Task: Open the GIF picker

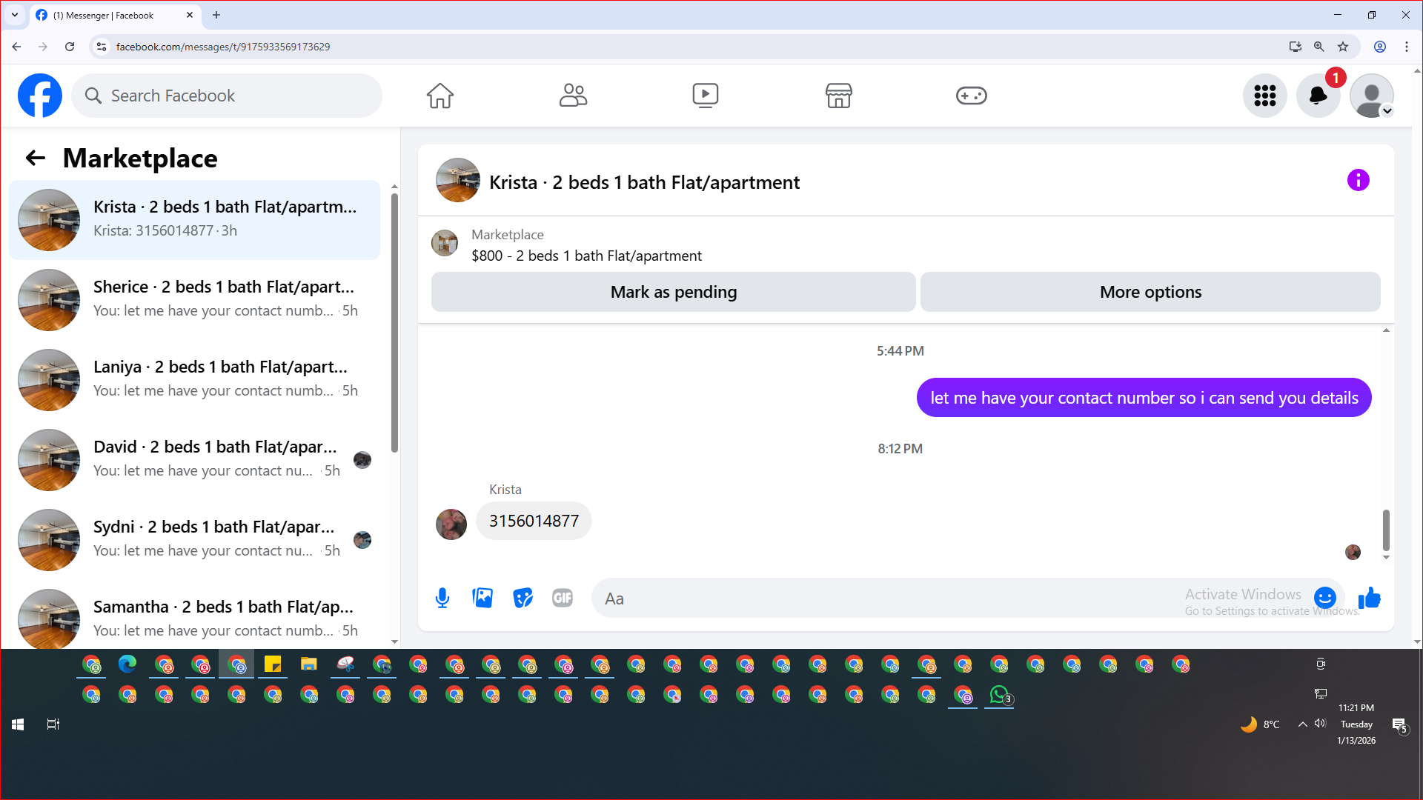Action: pos(563,598)
